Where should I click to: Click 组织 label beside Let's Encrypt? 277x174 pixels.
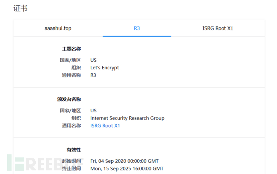point(76,68)
